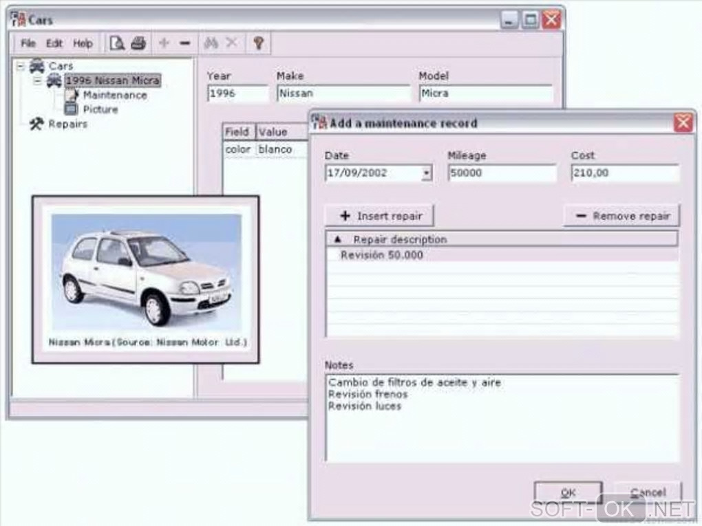Click the Field column header
Screen dimensions: 702x526
[x=239, y=132]
